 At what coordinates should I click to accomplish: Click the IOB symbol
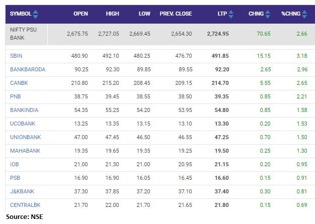(x=15, y=164)
